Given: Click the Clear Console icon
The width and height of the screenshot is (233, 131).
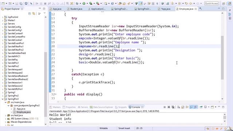Looking at the screenshot, I should [x=178, y=107].
